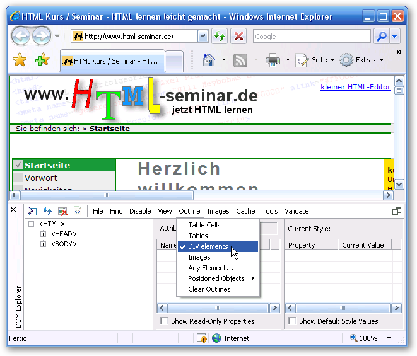417x356 pixels.
Task: Open the Seite menu
Action: coord(315,60)
